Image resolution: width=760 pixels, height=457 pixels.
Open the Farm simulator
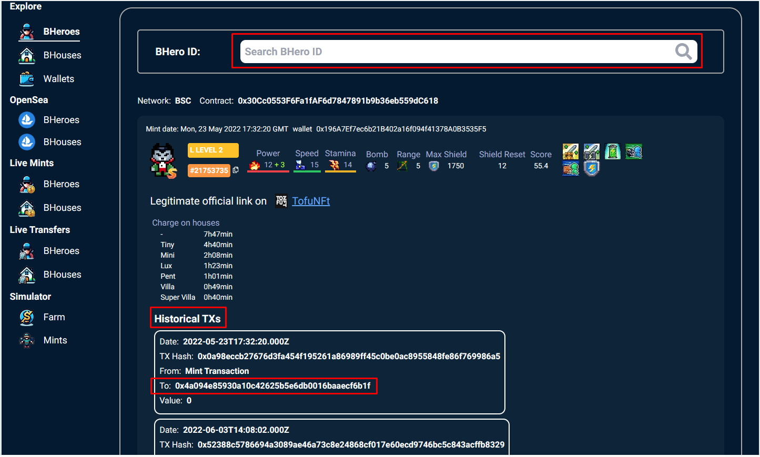click(54, 317)
